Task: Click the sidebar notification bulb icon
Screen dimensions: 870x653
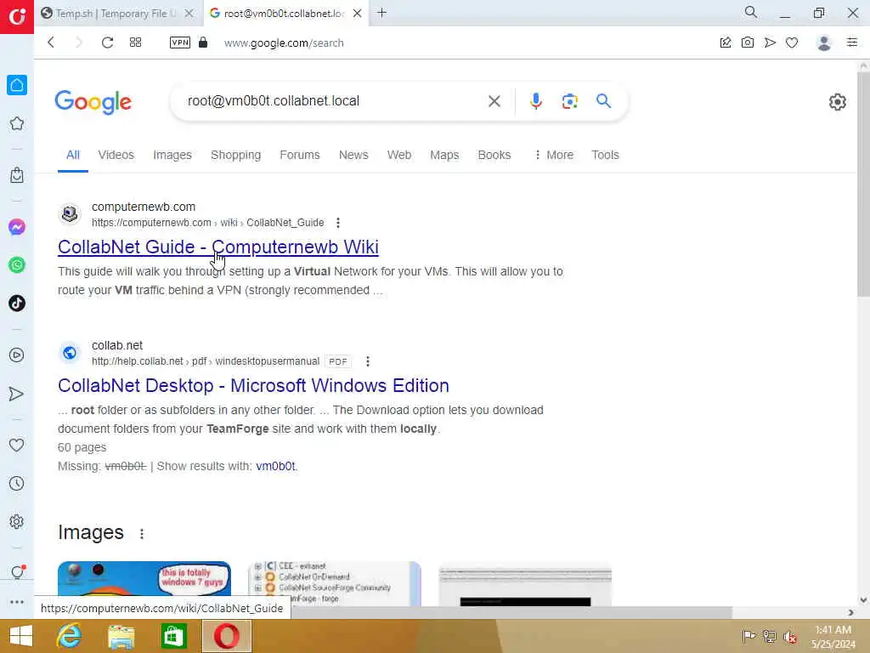Action: pyautogui.click(x=17, y=572)
